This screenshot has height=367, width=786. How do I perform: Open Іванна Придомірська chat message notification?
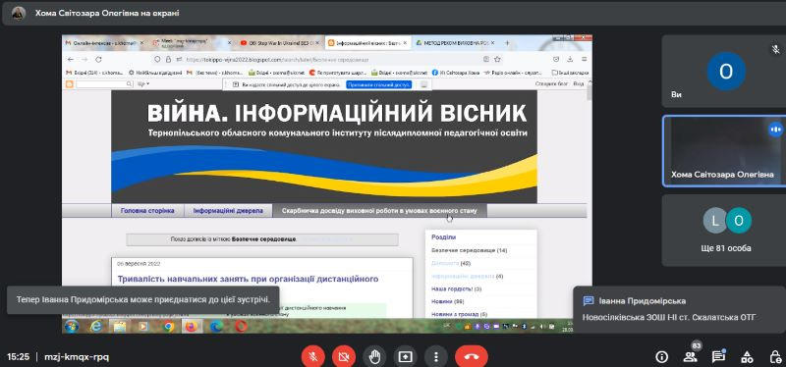click(x=679, y=309)
